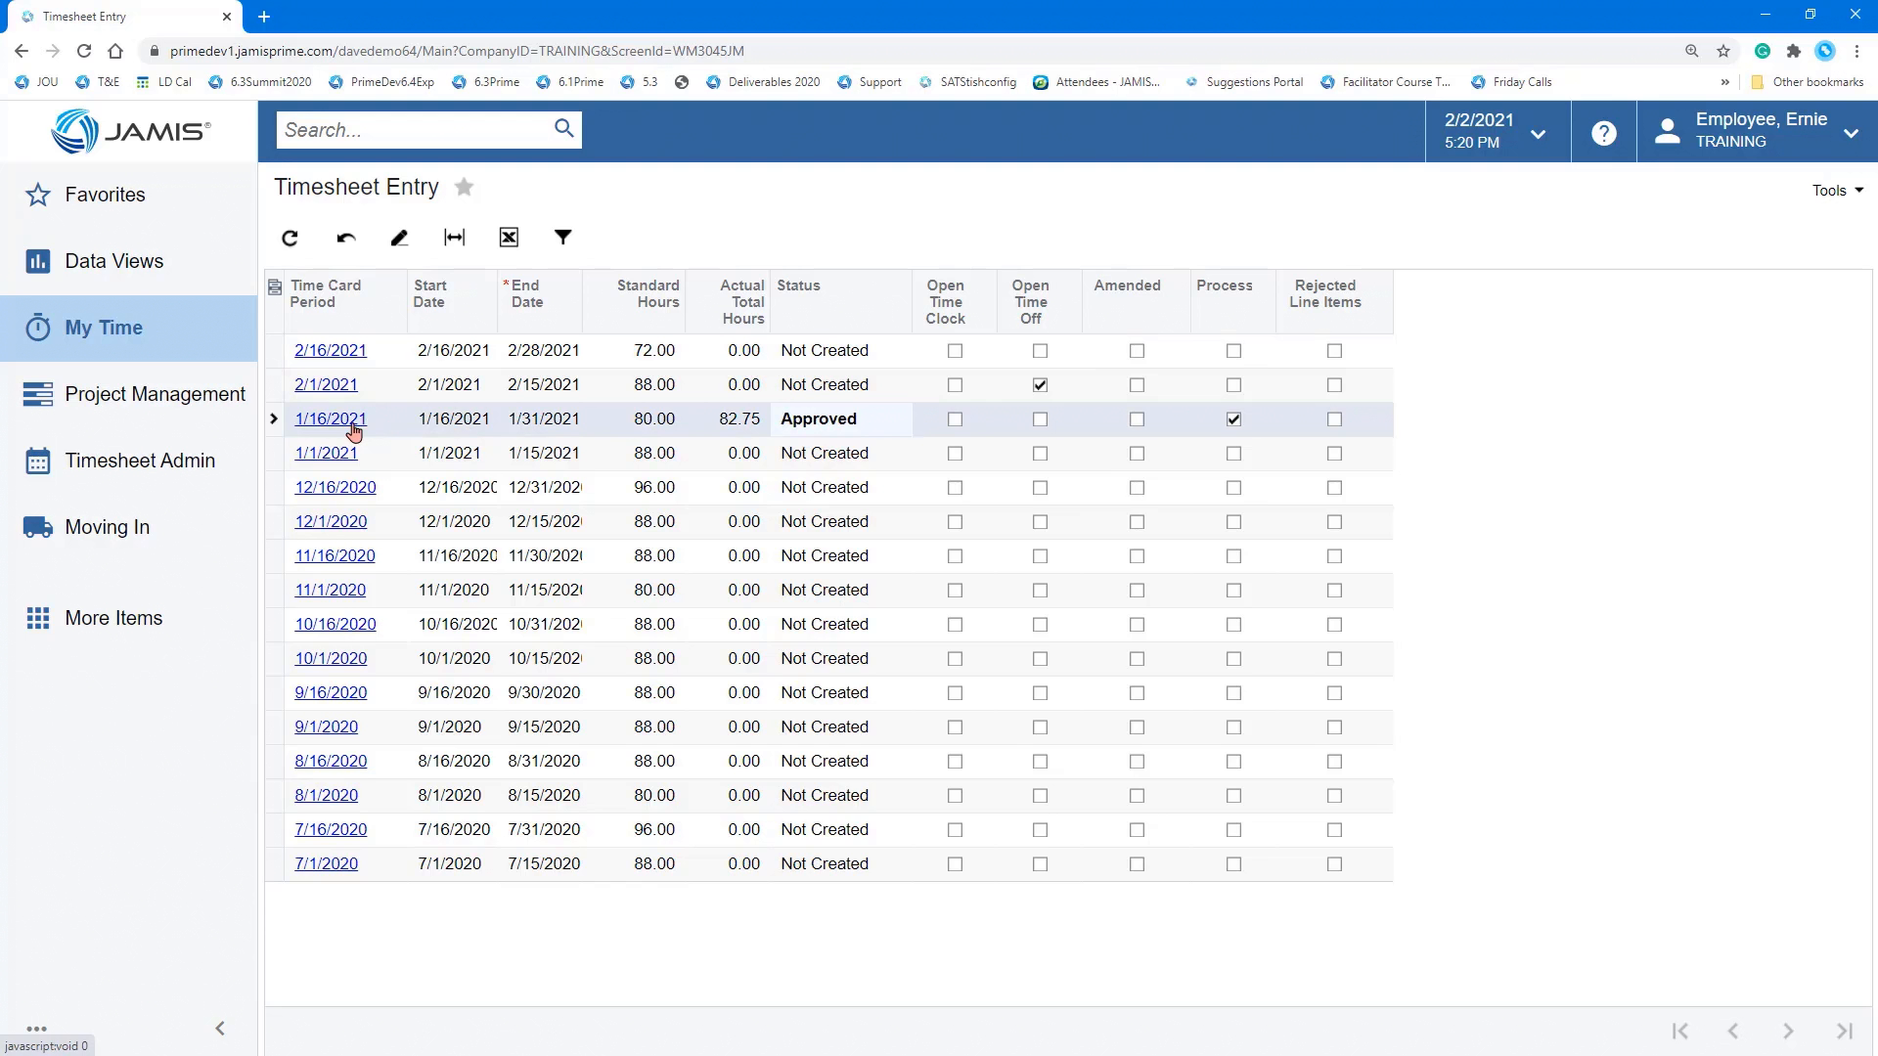The height and width of the screenshot is (1056, 1878).
Task: Open the My Time section in the sidebar
Action: coord(104,328)
